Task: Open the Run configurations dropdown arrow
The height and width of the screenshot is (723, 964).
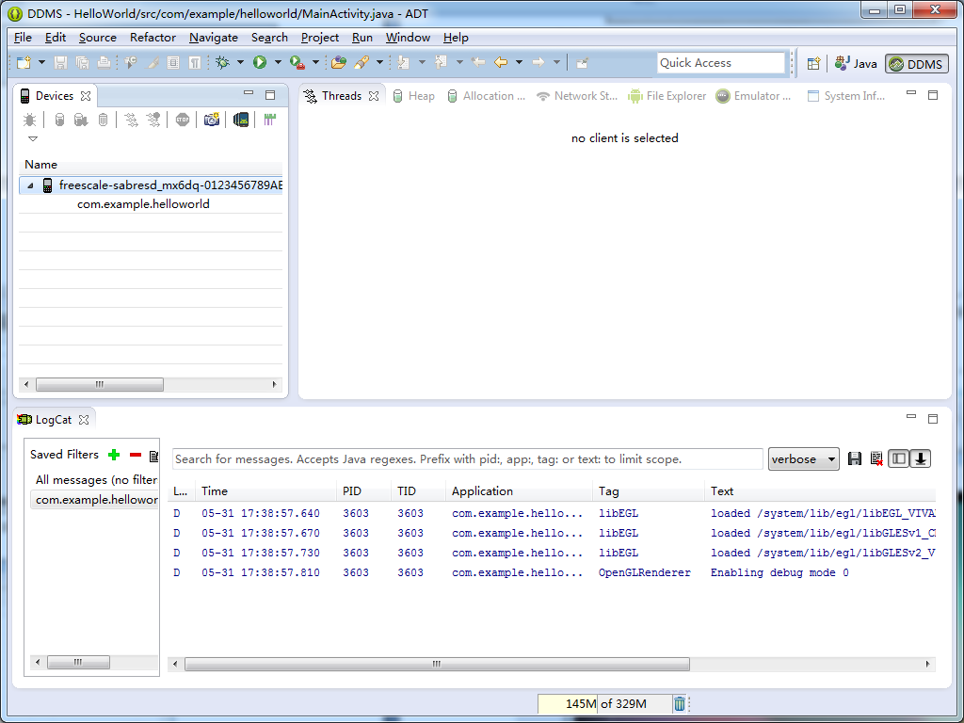Action: coord(278,63)
